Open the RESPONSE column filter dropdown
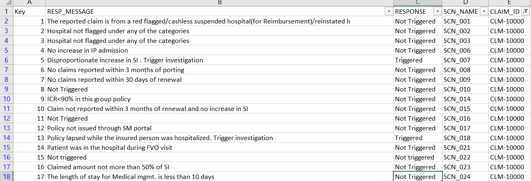 (438, 12)
